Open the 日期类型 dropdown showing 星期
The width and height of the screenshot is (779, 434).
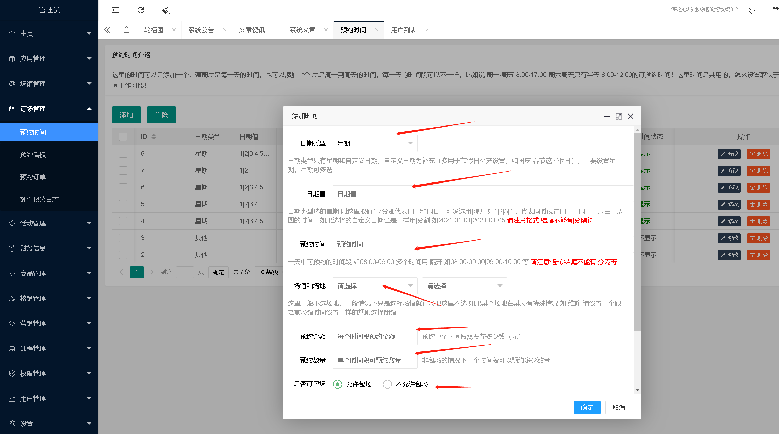pyautogui.click(x=375, y=143)
